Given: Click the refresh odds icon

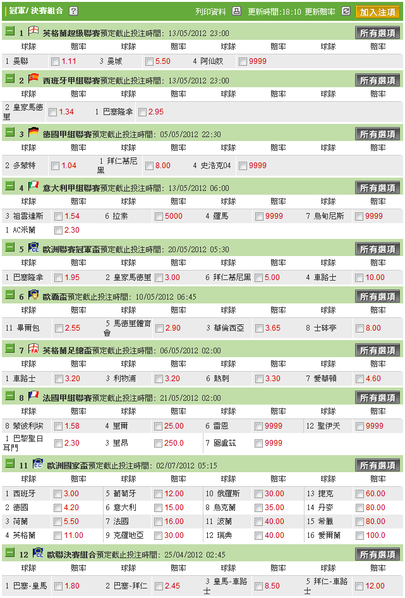Looking at the screenshot, I should click(x=346, y=11).
